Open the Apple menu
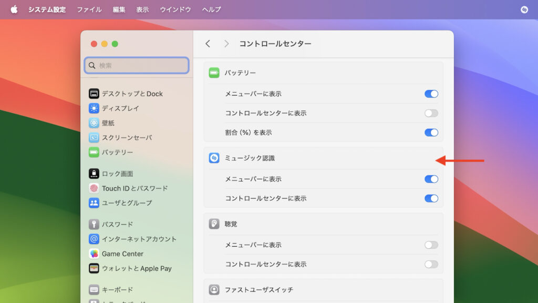This screenshot has height=303, width=538. [14, 9]
